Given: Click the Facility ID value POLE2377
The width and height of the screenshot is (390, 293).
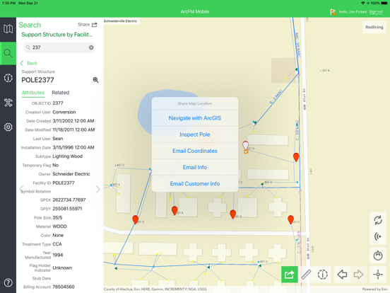Looking at the screenshot, I should click(x=64, y=183).
